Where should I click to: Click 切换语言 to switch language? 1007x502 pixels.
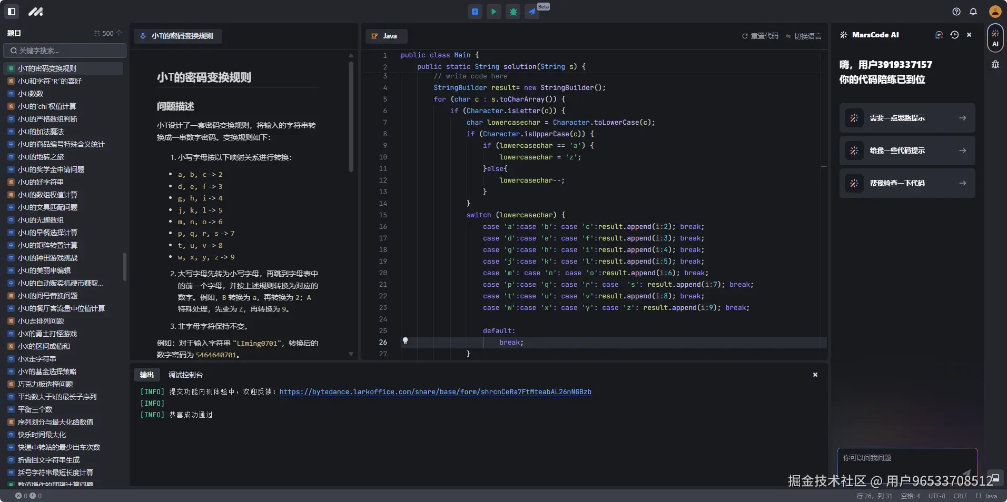pyautogui.click(x=804, y=36)
